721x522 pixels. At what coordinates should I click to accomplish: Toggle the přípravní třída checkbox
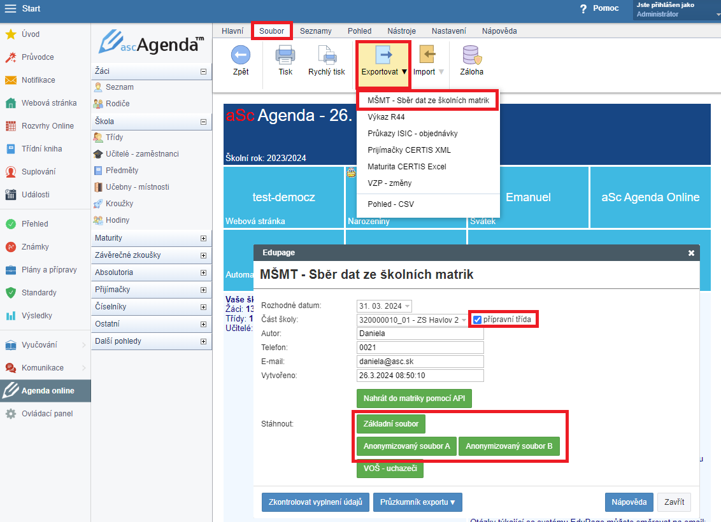coord(477,320)
